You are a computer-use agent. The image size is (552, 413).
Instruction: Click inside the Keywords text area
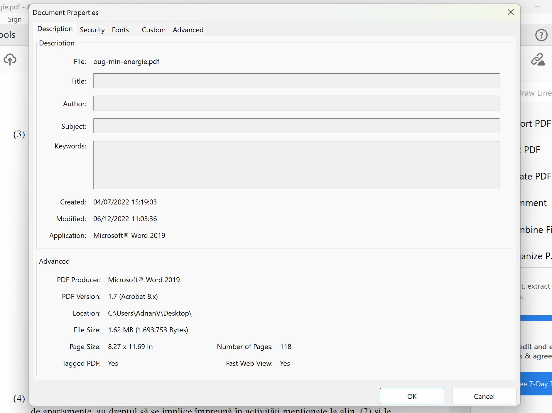click(296, 165)
